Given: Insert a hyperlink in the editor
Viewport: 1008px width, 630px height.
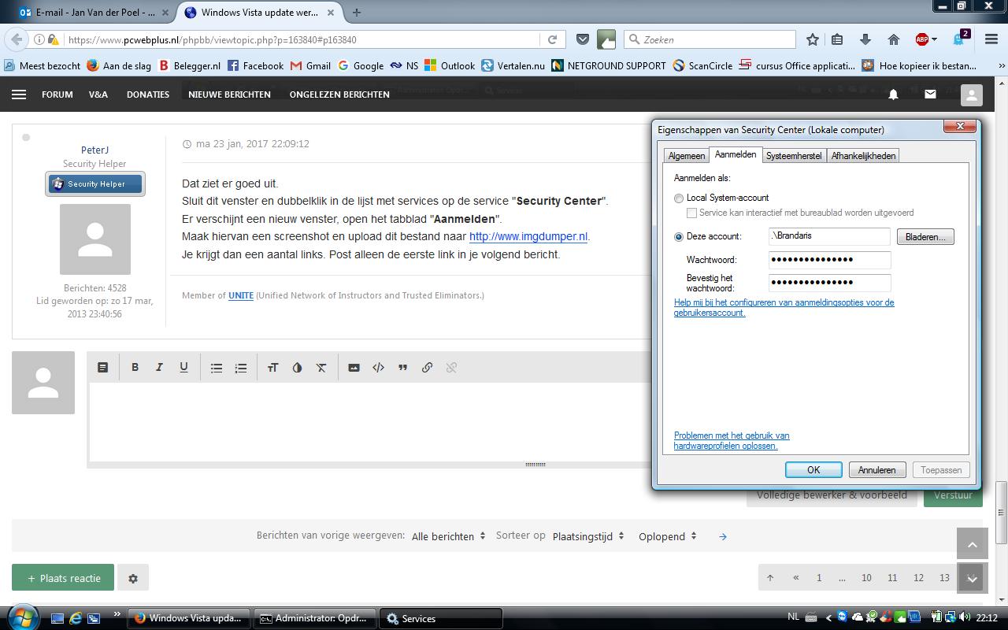Looking at the screenshot, I should (x=427, y=368).
